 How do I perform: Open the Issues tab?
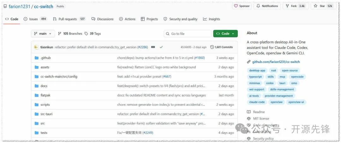click(x=35, y=19)
